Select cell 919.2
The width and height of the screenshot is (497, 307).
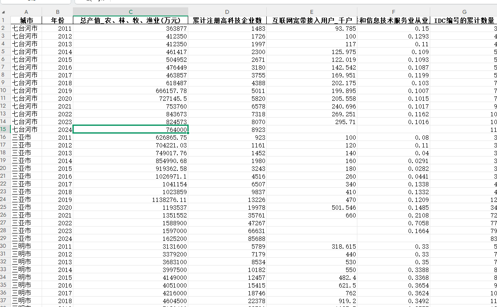tap(311, 301)
